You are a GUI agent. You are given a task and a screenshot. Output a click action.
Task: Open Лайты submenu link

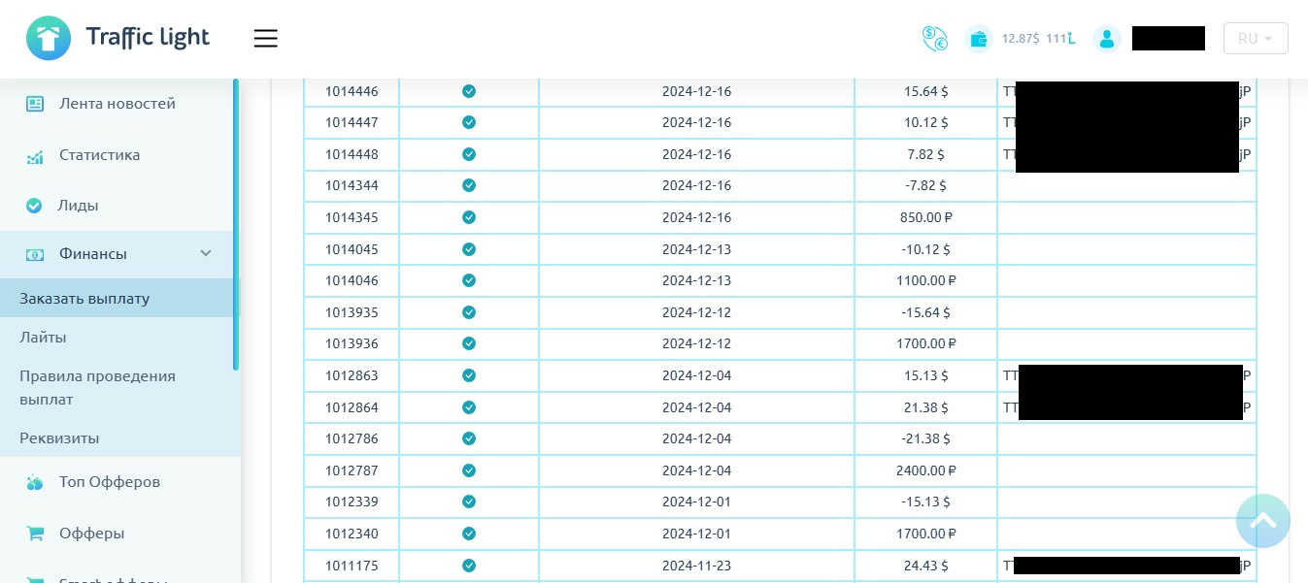pyautogui.click(x=43, y=338)
